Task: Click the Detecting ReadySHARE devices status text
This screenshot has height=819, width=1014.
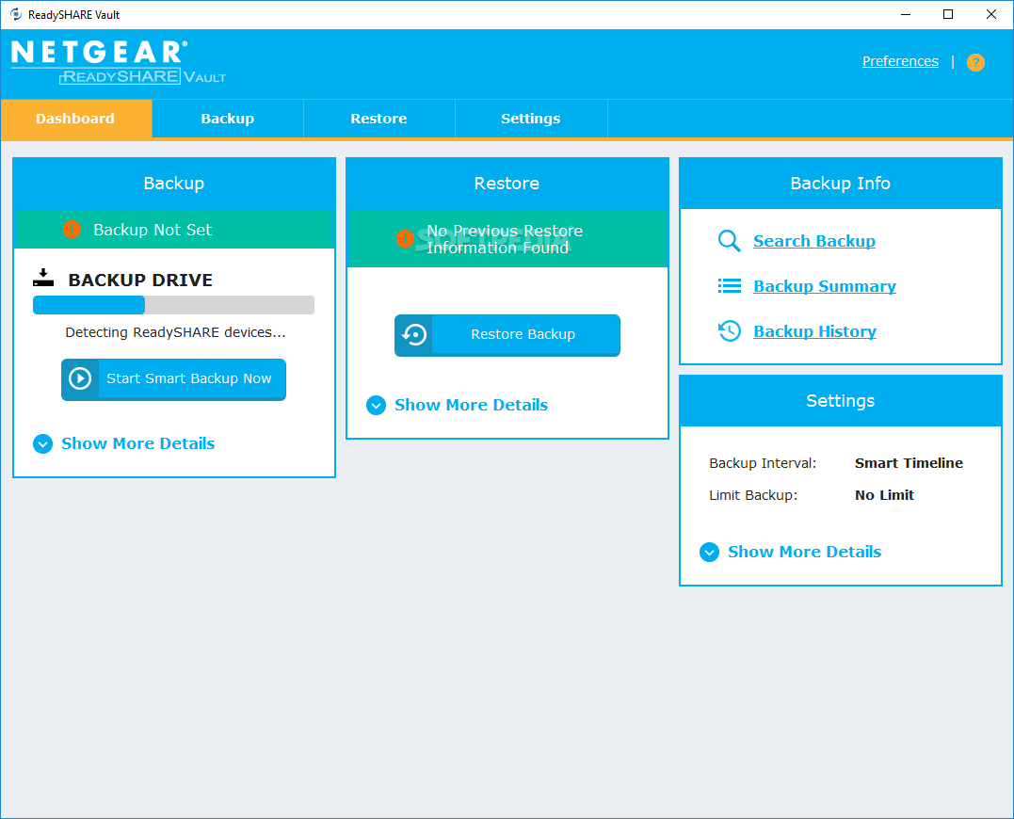Action: [175, 332]
